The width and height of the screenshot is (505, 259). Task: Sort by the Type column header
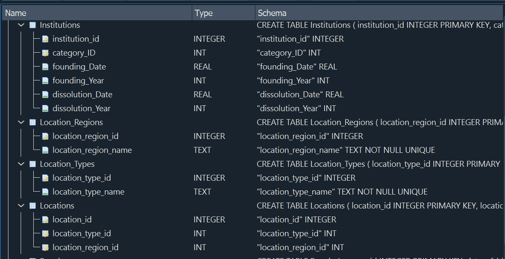[223, 13]
